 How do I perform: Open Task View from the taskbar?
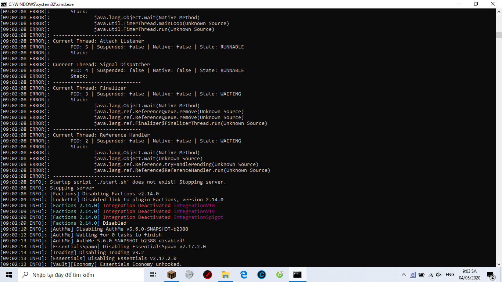[153, 275]
